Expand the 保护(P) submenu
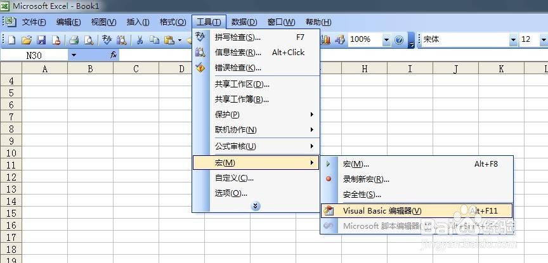 point(256,115)
